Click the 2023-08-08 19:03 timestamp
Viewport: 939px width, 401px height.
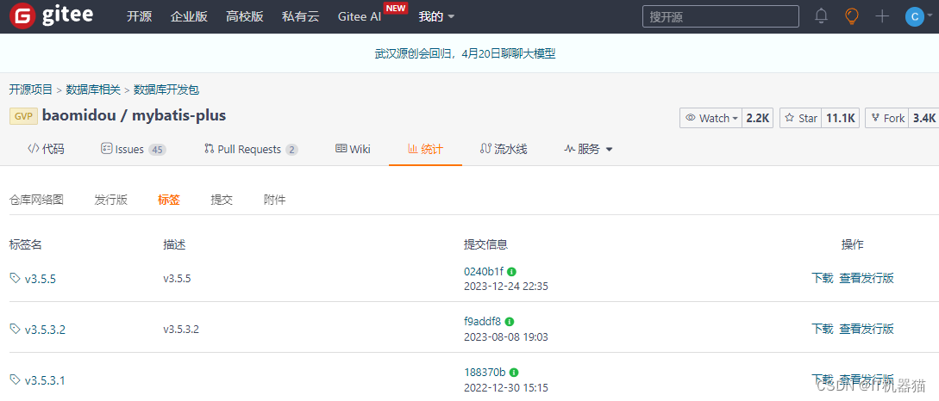coord(506,337)
